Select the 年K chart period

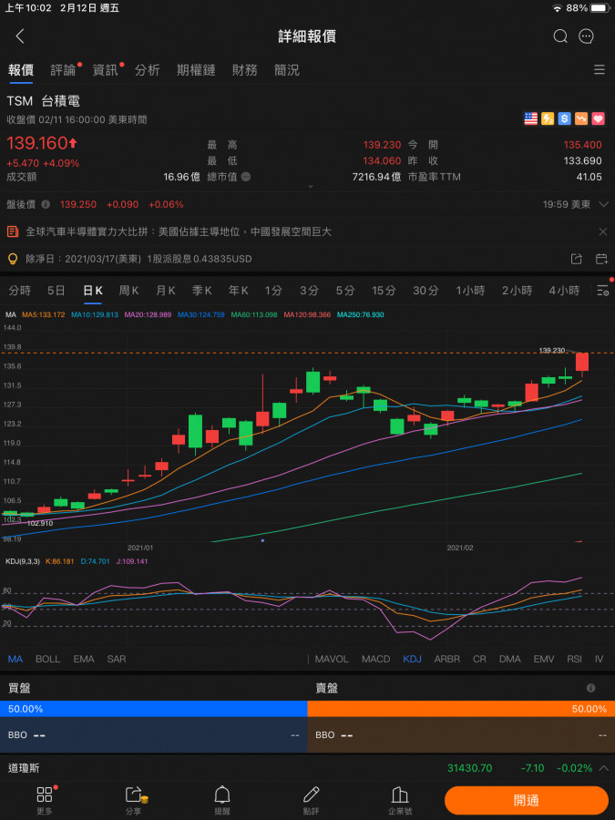[x=238, y=291]
